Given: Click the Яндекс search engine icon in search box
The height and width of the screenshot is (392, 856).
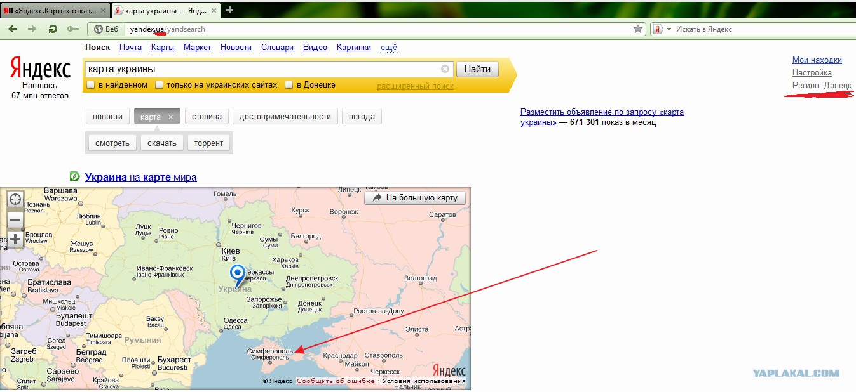Looking at the screenshot, I should [x=658, y=29].
